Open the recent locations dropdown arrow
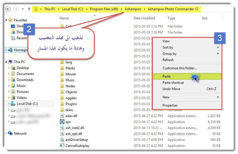 pyautogui.click(x=23, y=9)
